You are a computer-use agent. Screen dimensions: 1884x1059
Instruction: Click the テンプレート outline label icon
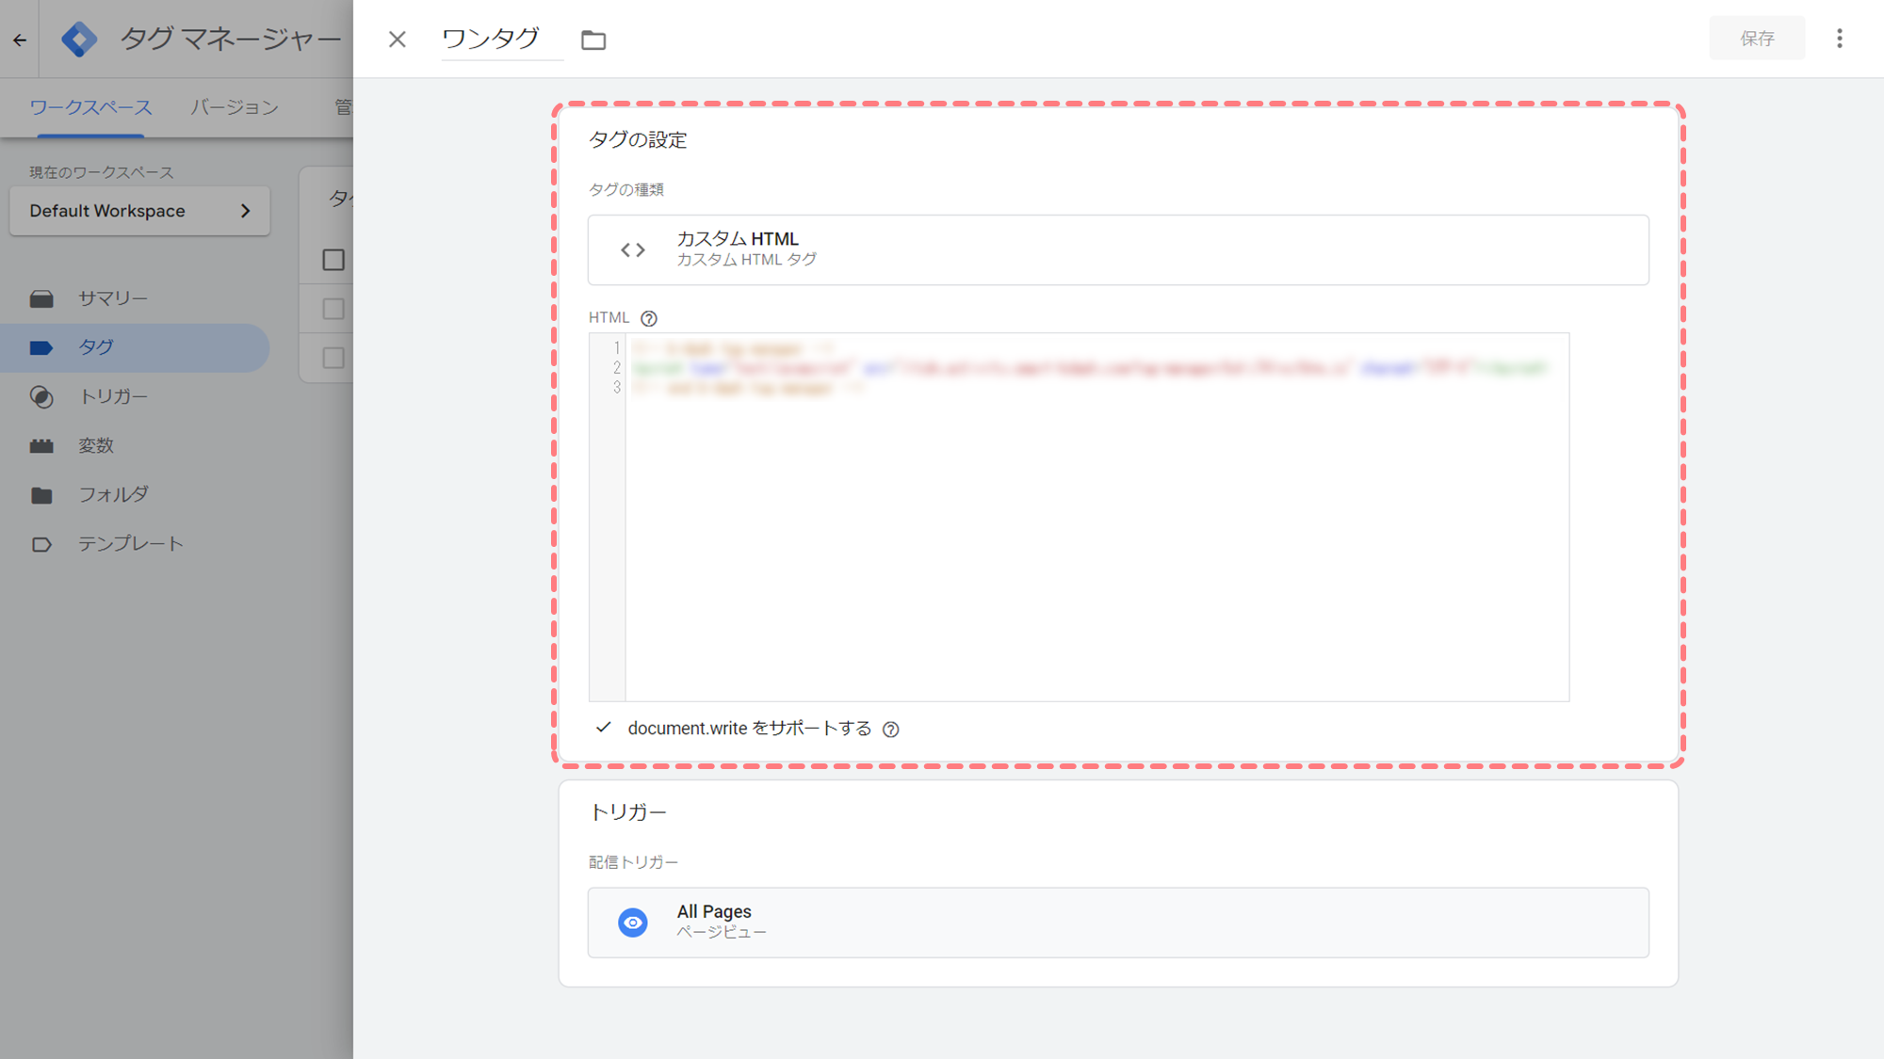[41, 544]
